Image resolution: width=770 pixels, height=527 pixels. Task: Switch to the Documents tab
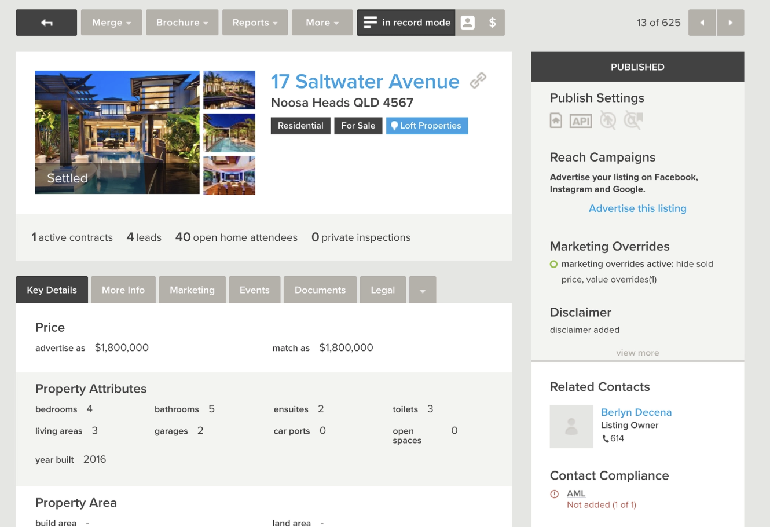[x=320, y=290]
